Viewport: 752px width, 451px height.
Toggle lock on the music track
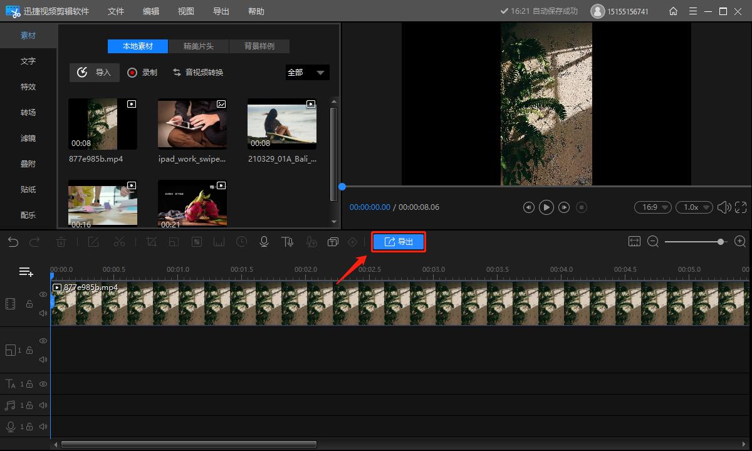(29, 405)
